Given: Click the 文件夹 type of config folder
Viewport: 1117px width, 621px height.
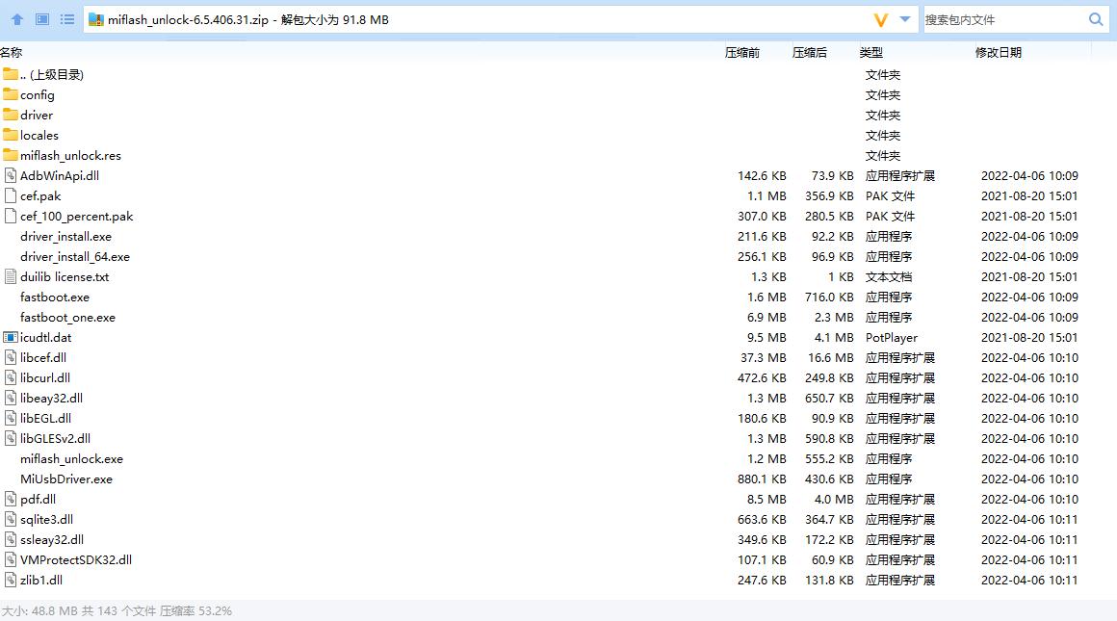Looking at the screenshot, I should [x=883, y=94].
